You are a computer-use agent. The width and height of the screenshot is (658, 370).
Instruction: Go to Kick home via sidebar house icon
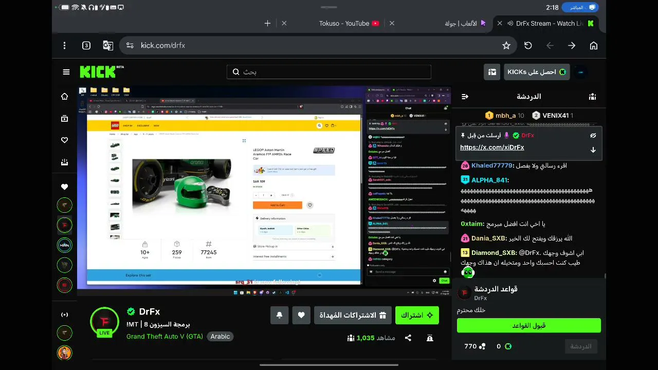coord(64,97)
